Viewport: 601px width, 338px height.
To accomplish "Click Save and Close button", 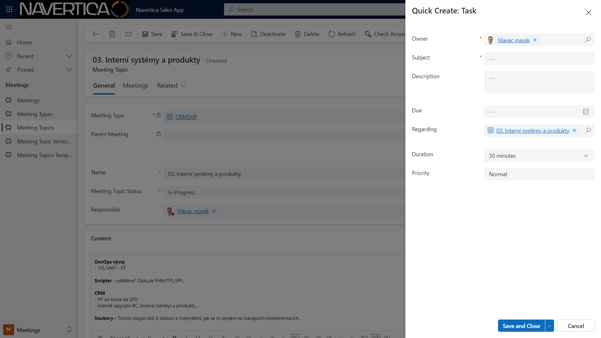I will [x=521, y=326].
